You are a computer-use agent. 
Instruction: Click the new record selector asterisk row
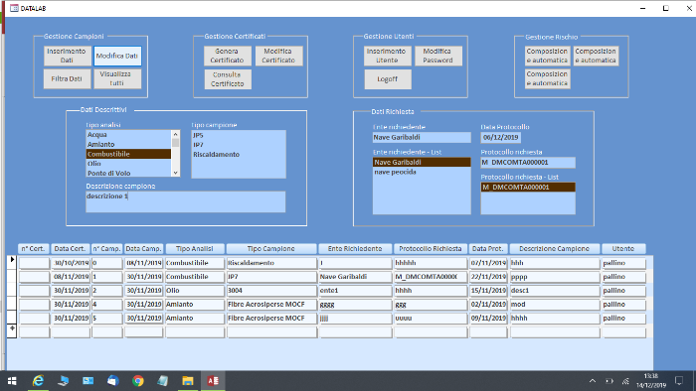pyautogui.click(x=12, y=330)
